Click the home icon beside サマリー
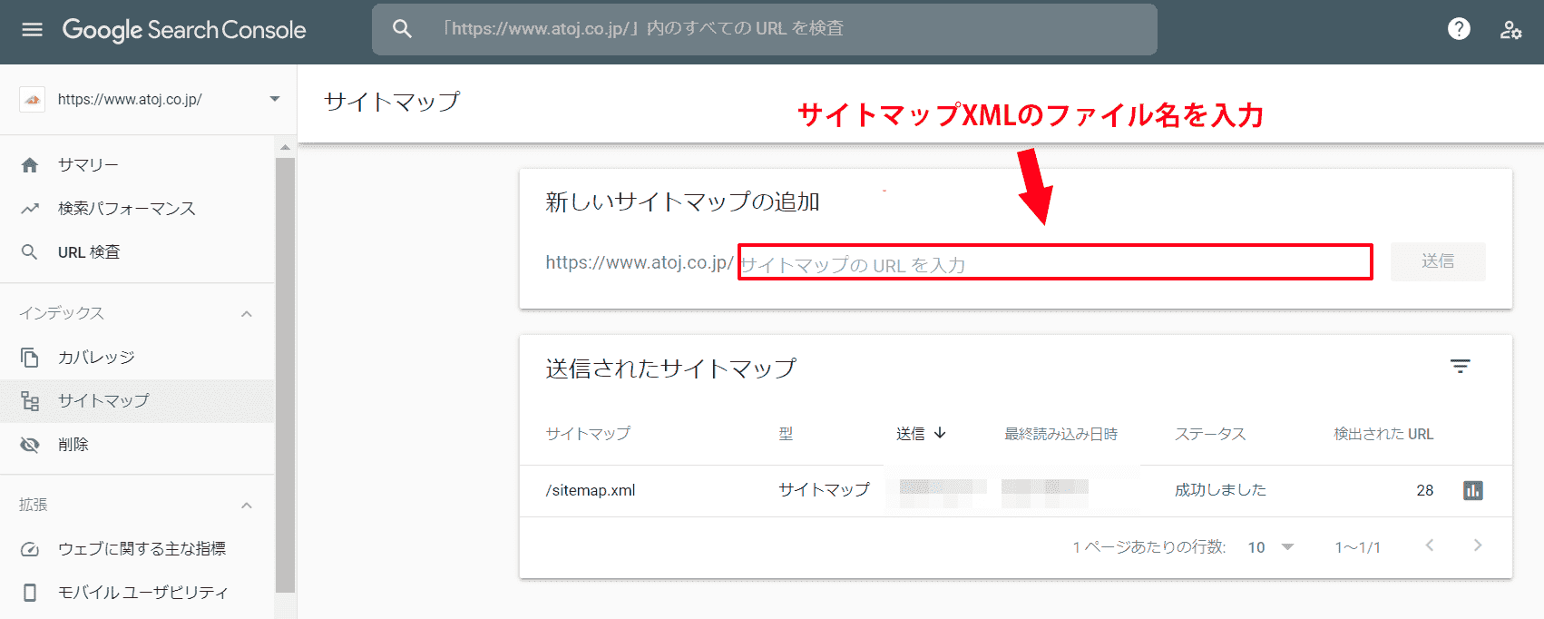Viewport: 1544px width, 619px height. 30,164
